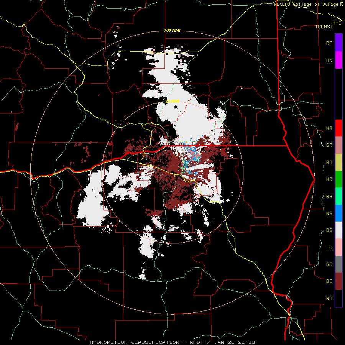The width and height of the screenshot is (345, 345).
Task: Click the [CLAS] units label
Action: (x=324, y=27)
